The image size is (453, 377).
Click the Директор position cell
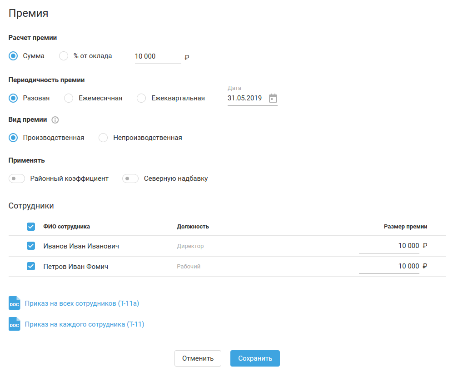click(x=190, y=246)
